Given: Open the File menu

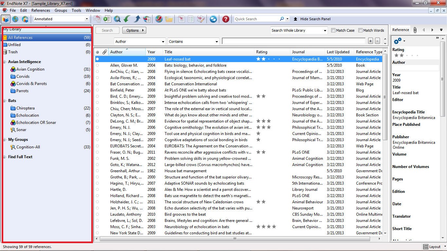Looking at the screenshot, I should tap(13, 10).
